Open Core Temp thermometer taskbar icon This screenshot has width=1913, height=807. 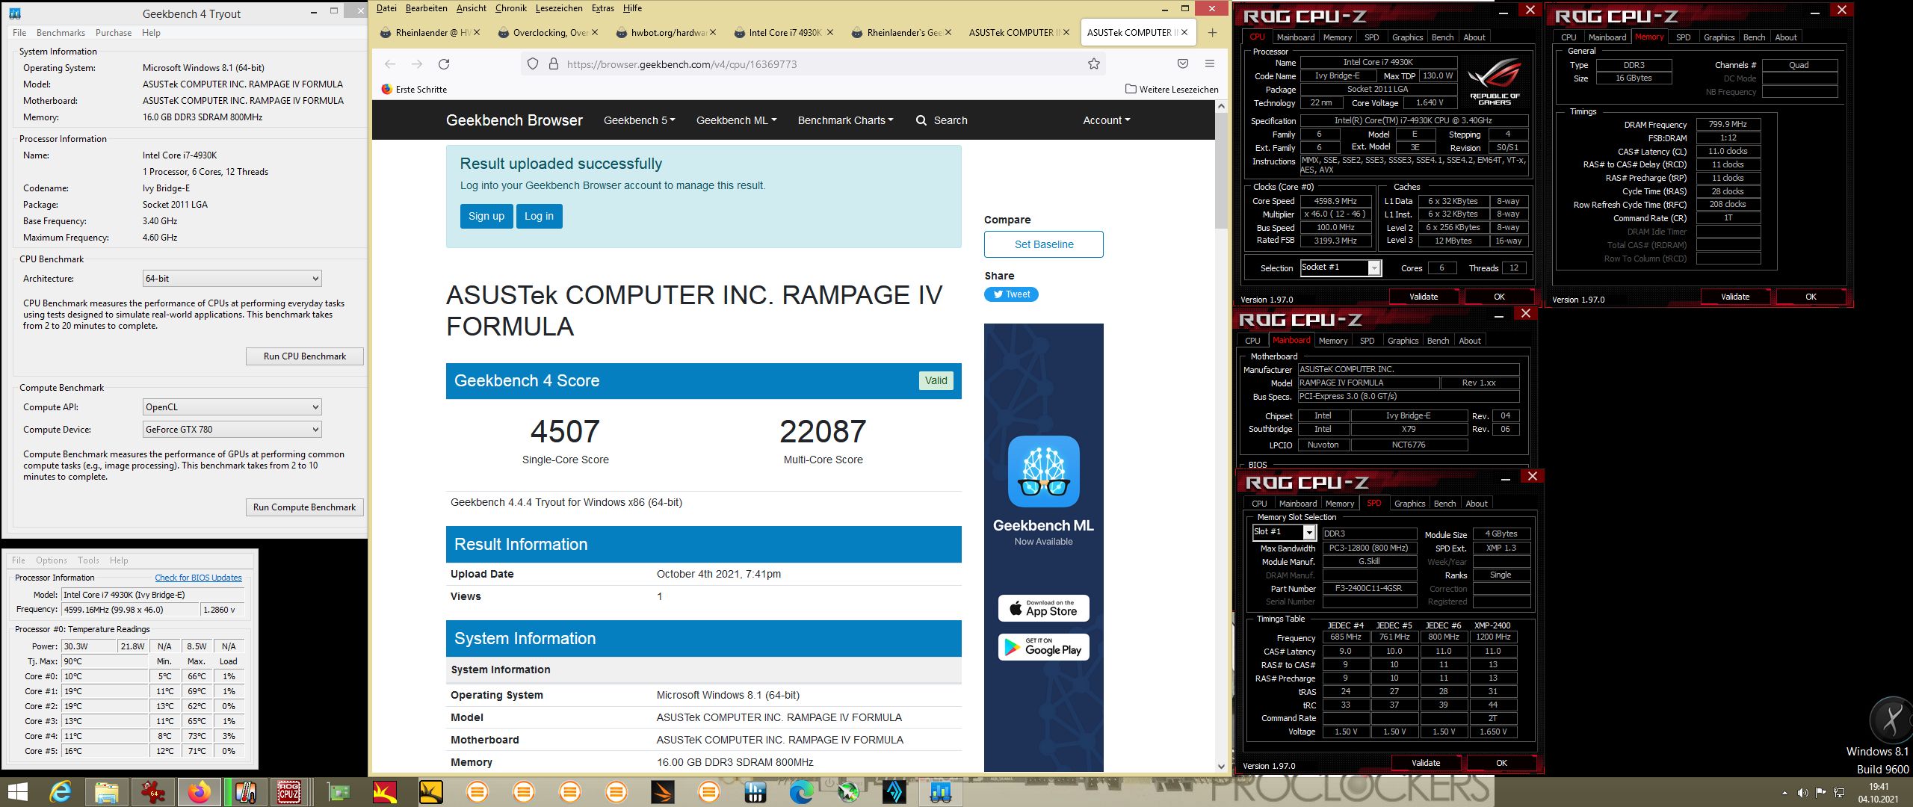coord(245,792)
